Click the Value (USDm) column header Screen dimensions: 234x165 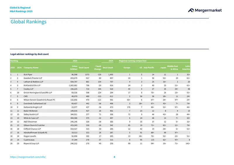(74, 67)
